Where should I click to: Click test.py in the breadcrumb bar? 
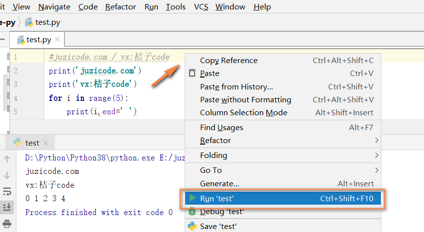43,22
